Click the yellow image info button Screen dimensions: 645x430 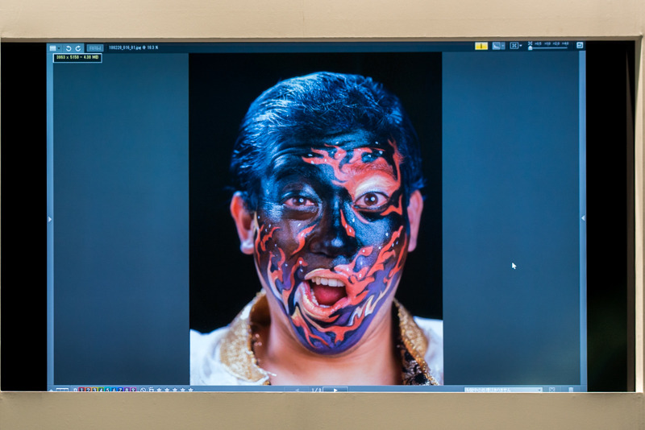pyautogui.click(x=481, y=46)
